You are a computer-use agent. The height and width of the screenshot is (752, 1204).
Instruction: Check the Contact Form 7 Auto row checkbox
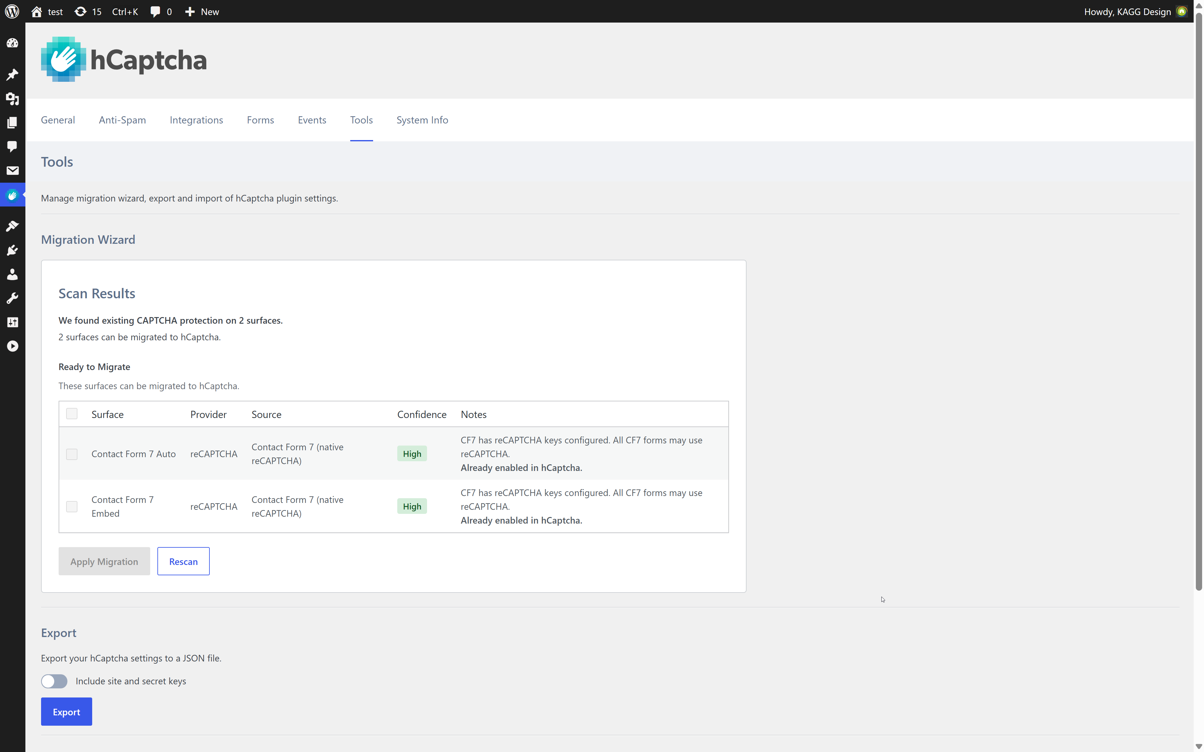[x=71, y=454]
